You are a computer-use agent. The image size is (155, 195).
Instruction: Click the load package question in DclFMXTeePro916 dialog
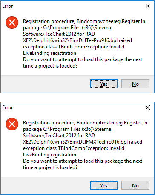[x=83, y=164]
